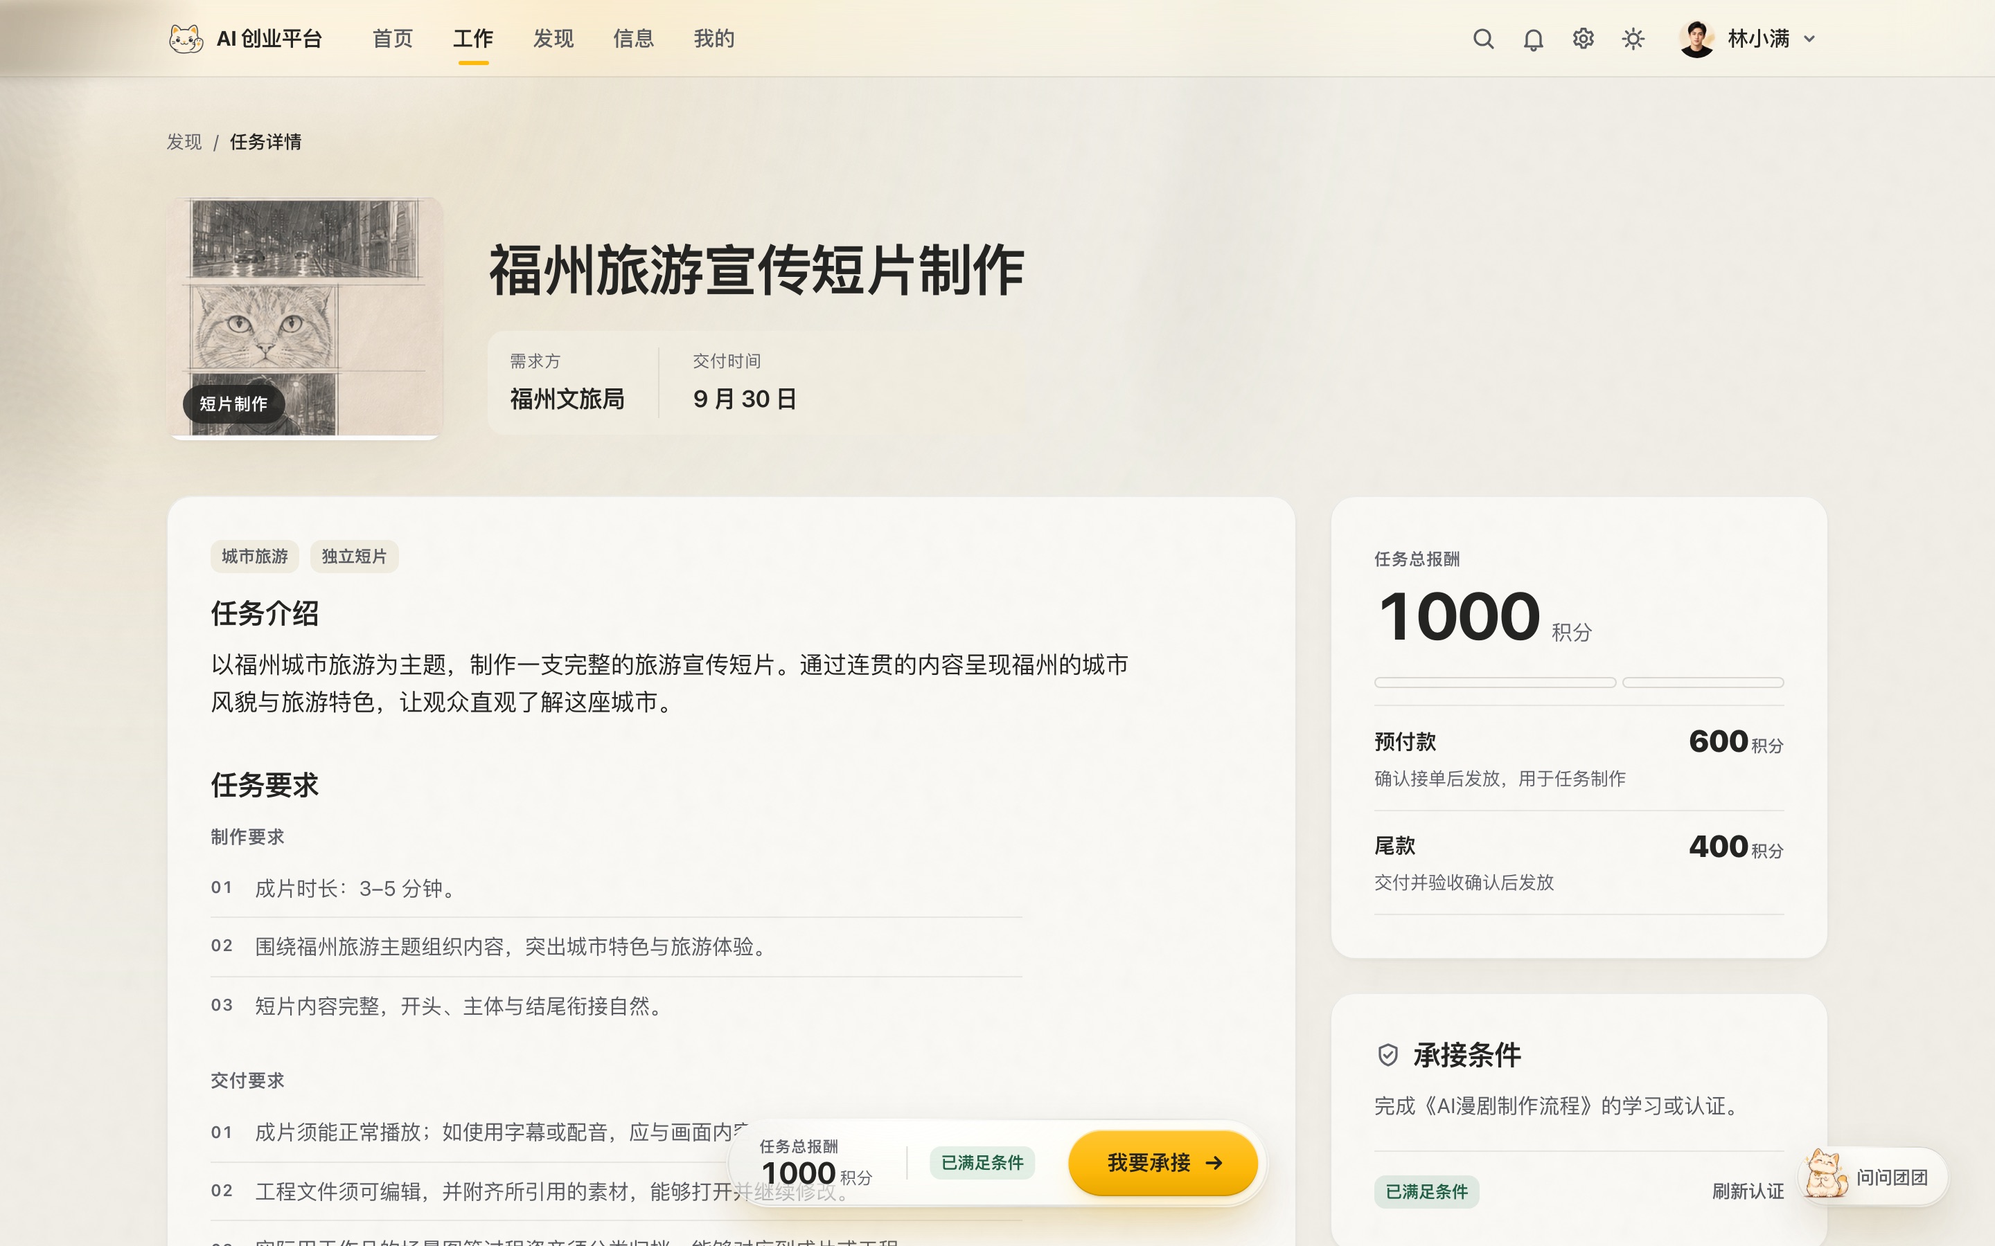Screen dimensions: 1995x1246
Task: Click the 城市旅游 tag
Action: coord(255,557)
